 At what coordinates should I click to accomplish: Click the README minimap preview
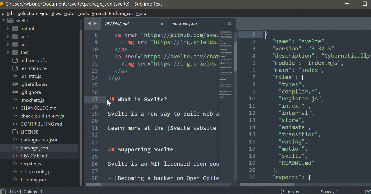pos(226,64)
